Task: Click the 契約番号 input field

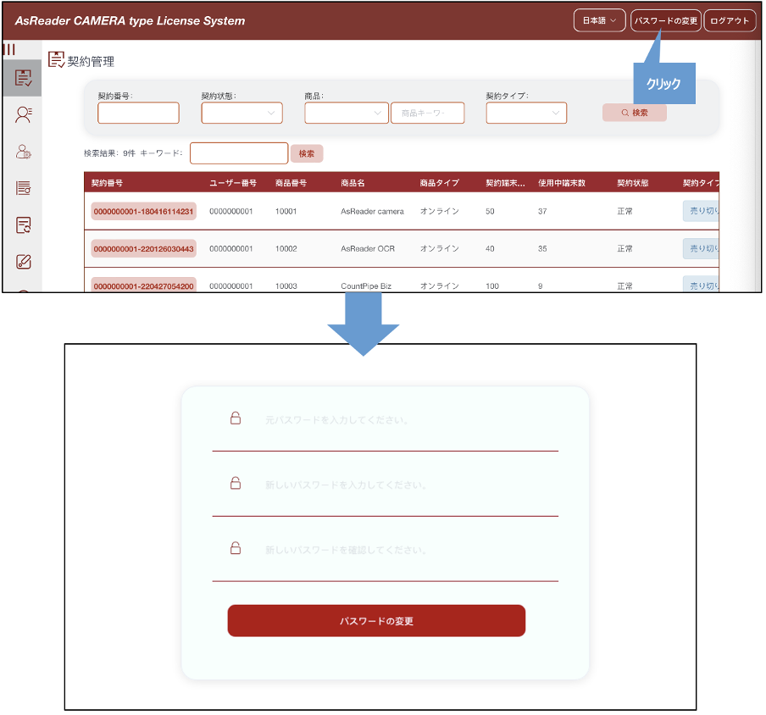Action: (x=138, y=113)
